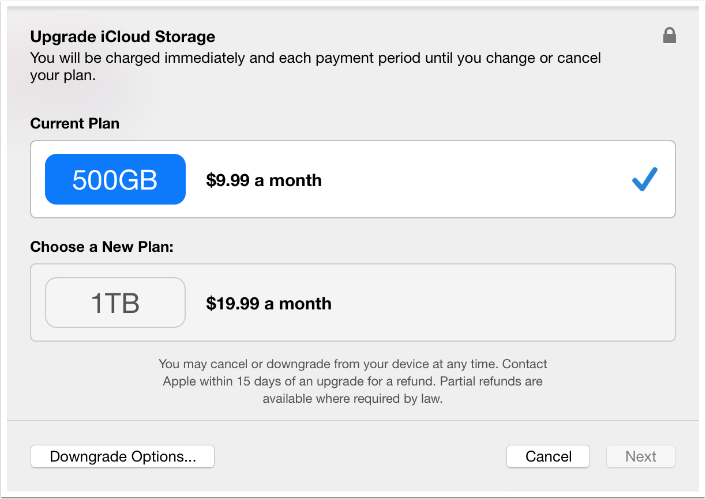Click the Upgrade iCloud Storage heading

(x=122, y=37)
